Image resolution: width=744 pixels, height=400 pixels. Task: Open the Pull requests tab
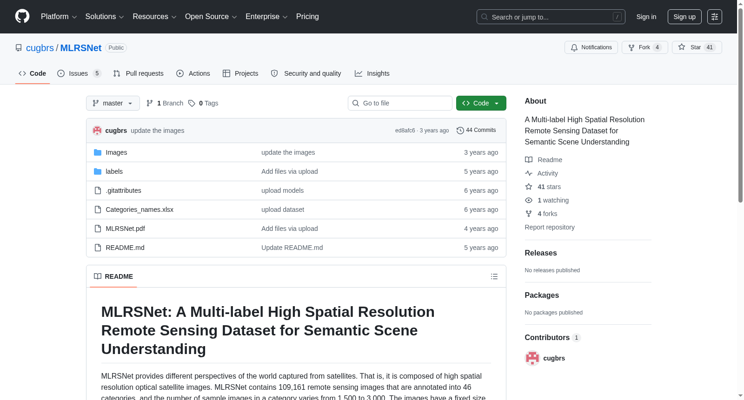tap(139, 73)
